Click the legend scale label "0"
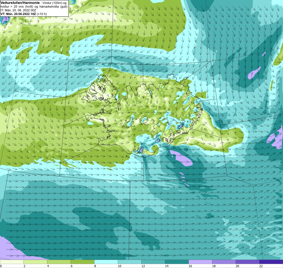The width and height of the screenshot is (283, 268). [1, 266]
